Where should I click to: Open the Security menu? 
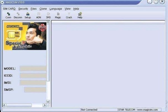click(23, 9)
